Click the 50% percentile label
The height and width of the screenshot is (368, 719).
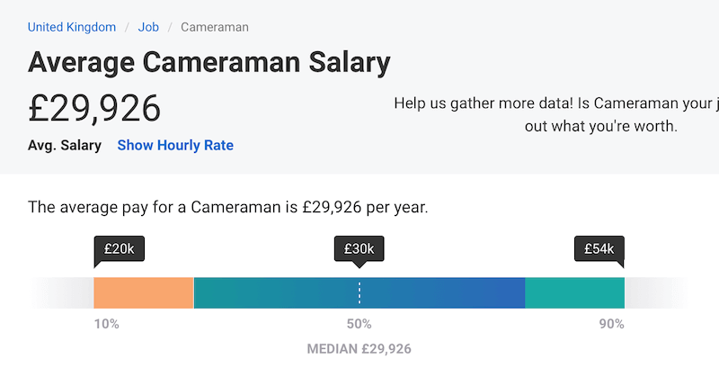pos(359,324)
